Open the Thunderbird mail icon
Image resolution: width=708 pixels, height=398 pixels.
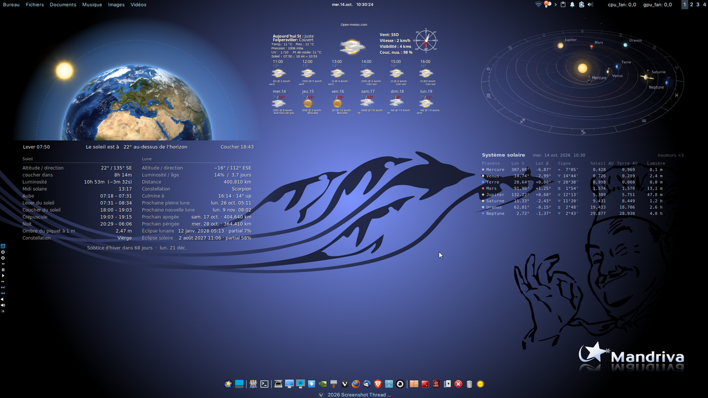pos(367,384)
